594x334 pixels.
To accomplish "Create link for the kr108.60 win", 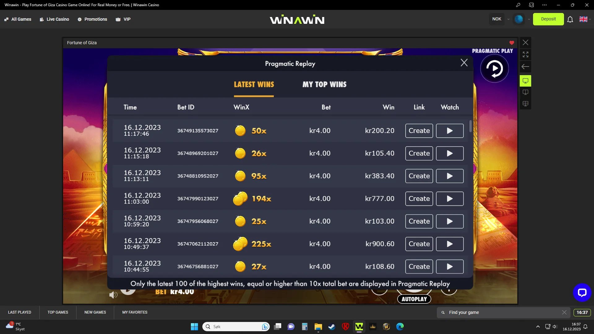I will (x=419, y=267).
